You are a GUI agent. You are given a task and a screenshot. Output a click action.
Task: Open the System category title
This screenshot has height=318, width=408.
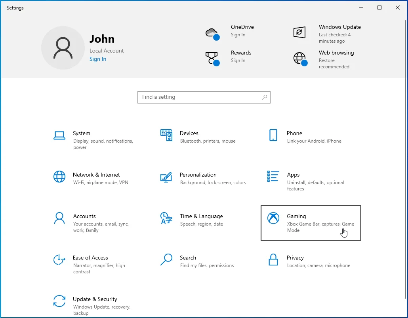(82, 133)
